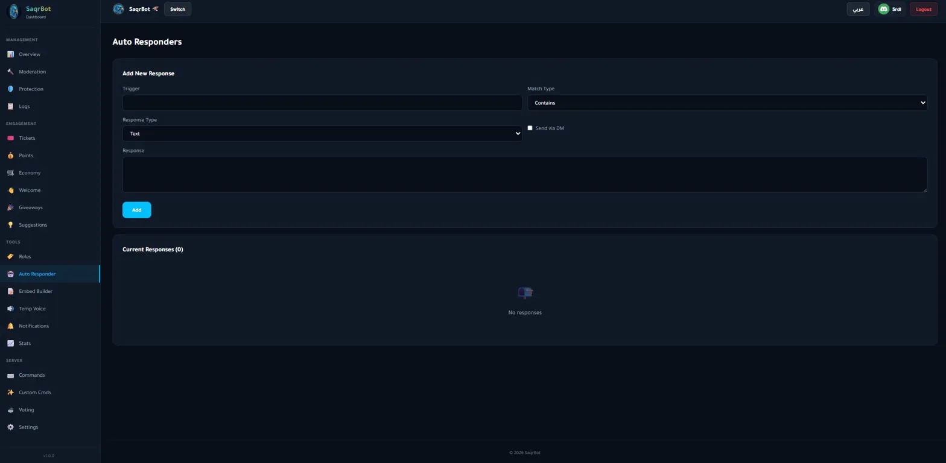Click into the Response text area
The image size is (946, 463).
pos(525,175)
